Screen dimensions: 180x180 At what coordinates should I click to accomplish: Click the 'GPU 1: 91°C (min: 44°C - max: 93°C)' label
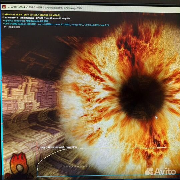(x=59, y=147)
